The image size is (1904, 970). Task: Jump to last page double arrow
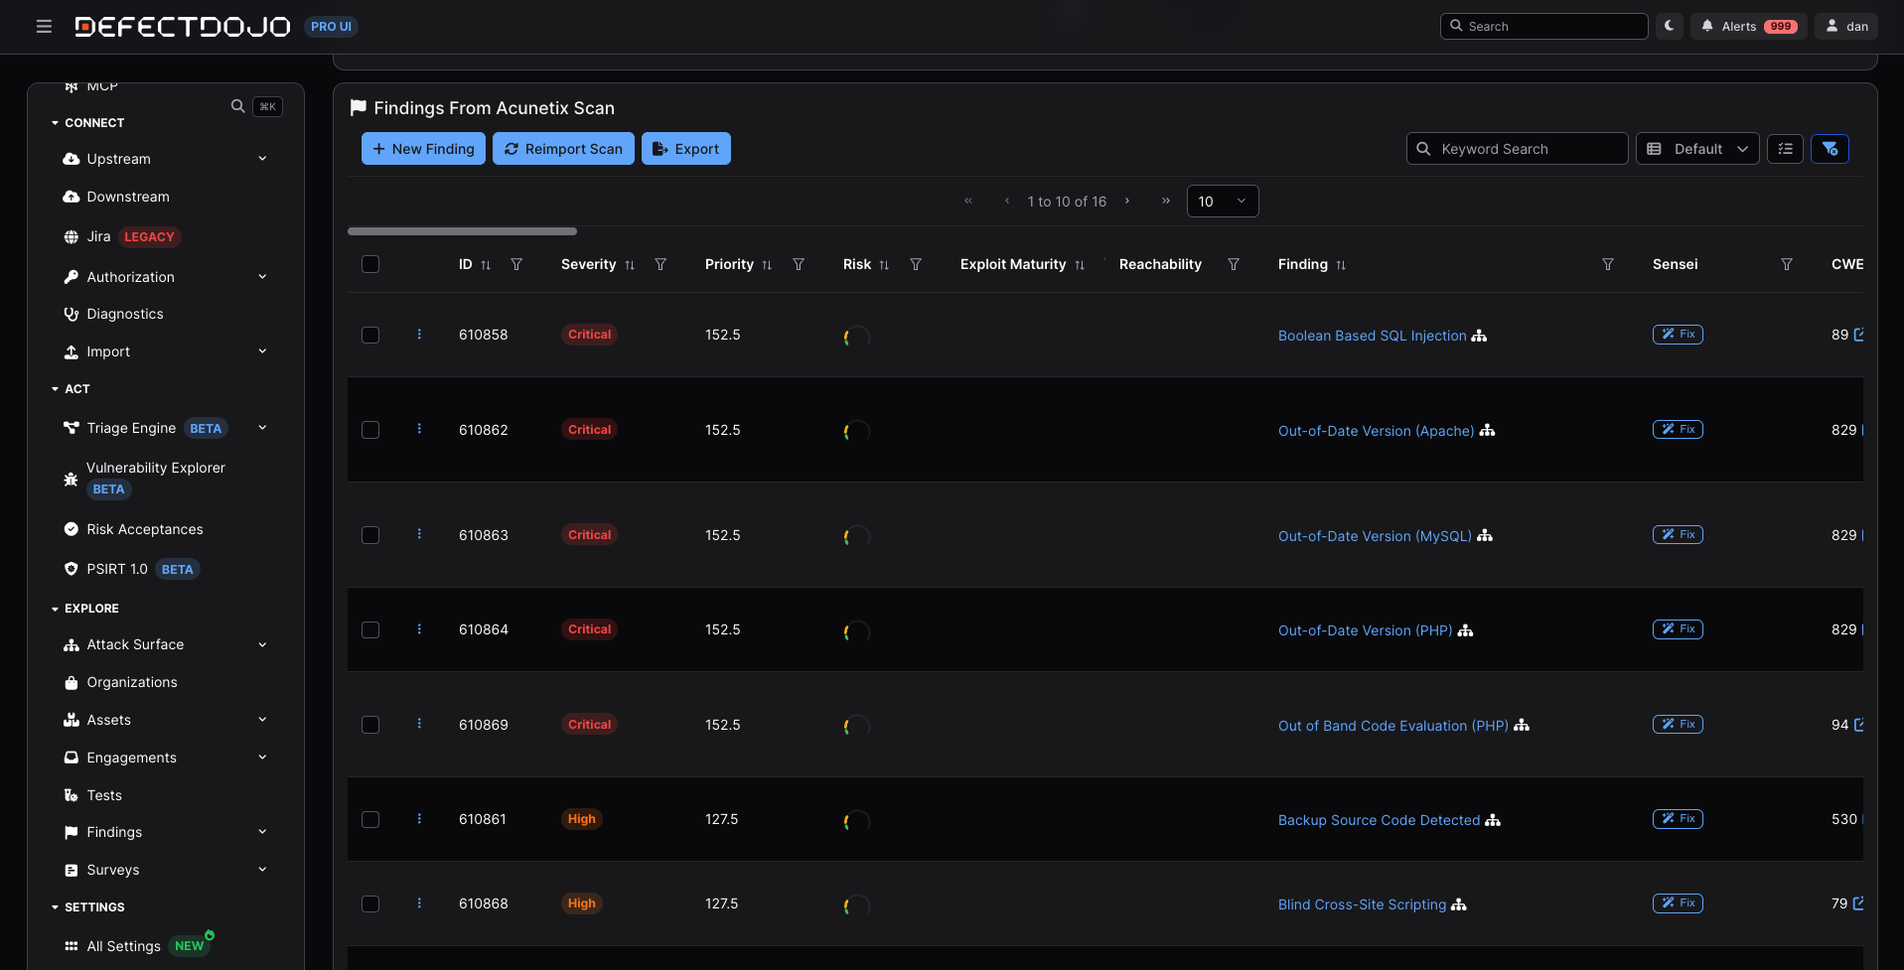pos(1165,201)
